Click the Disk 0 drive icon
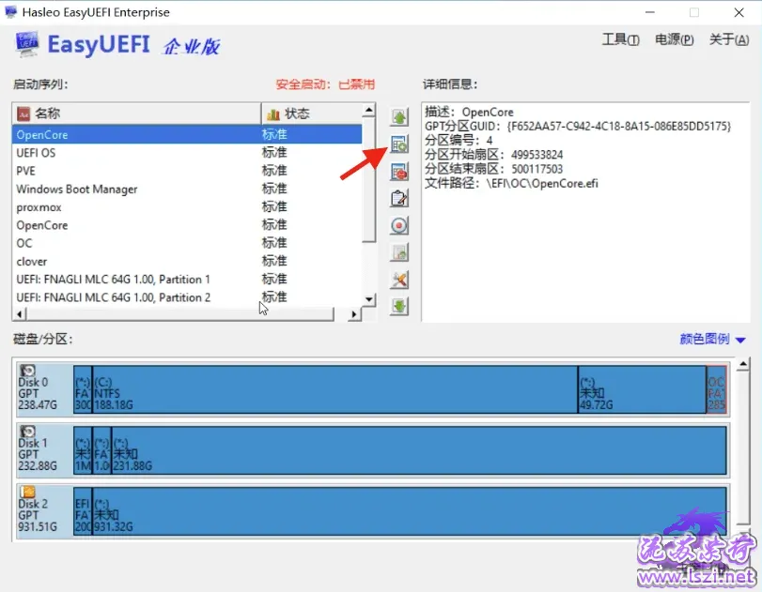 pyautogui.click(x=27, y=371)
